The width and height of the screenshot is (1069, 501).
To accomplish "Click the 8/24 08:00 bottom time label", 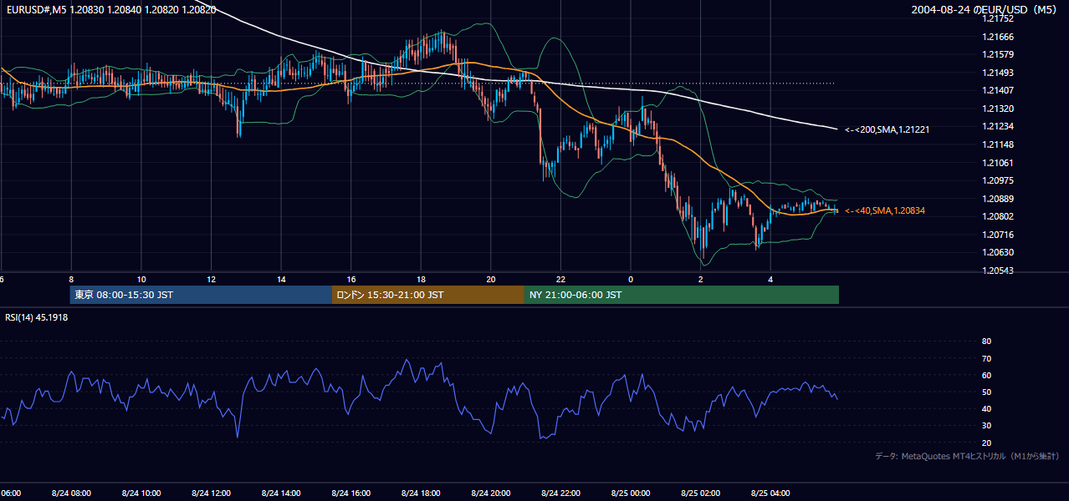I will coord(71,493).
